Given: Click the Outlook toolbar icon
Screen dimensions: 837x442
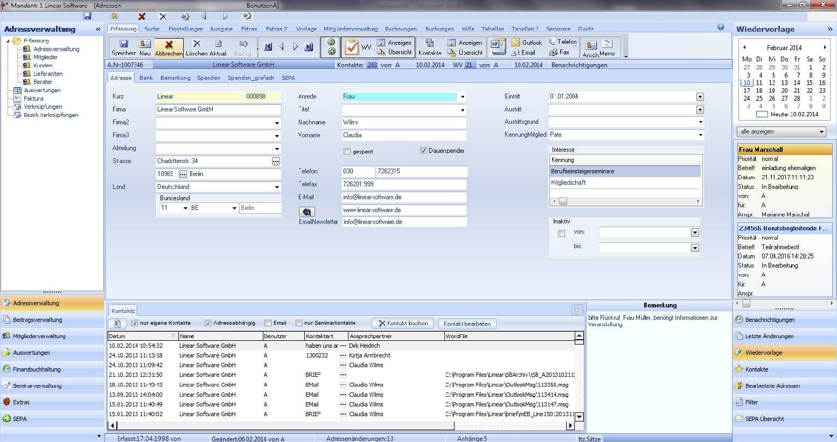Looking at the screenshot, I should point(515,42).
